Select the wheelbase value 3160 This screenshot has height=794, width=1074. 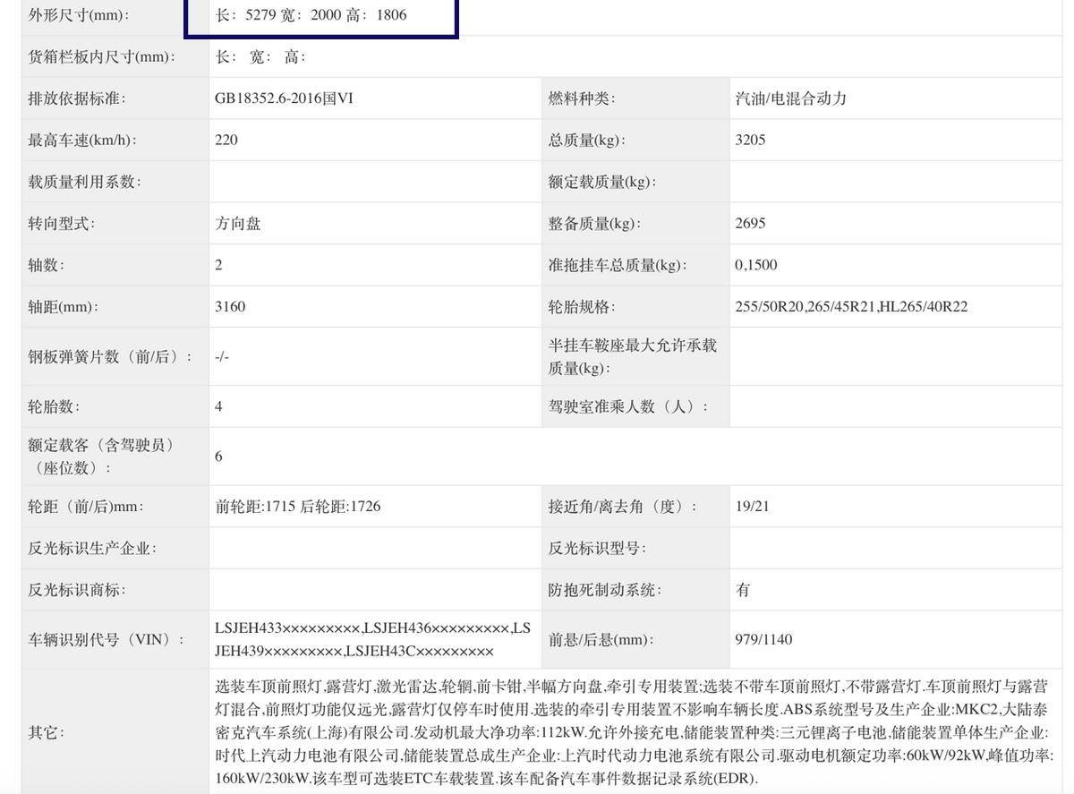(x=230, y=306)
